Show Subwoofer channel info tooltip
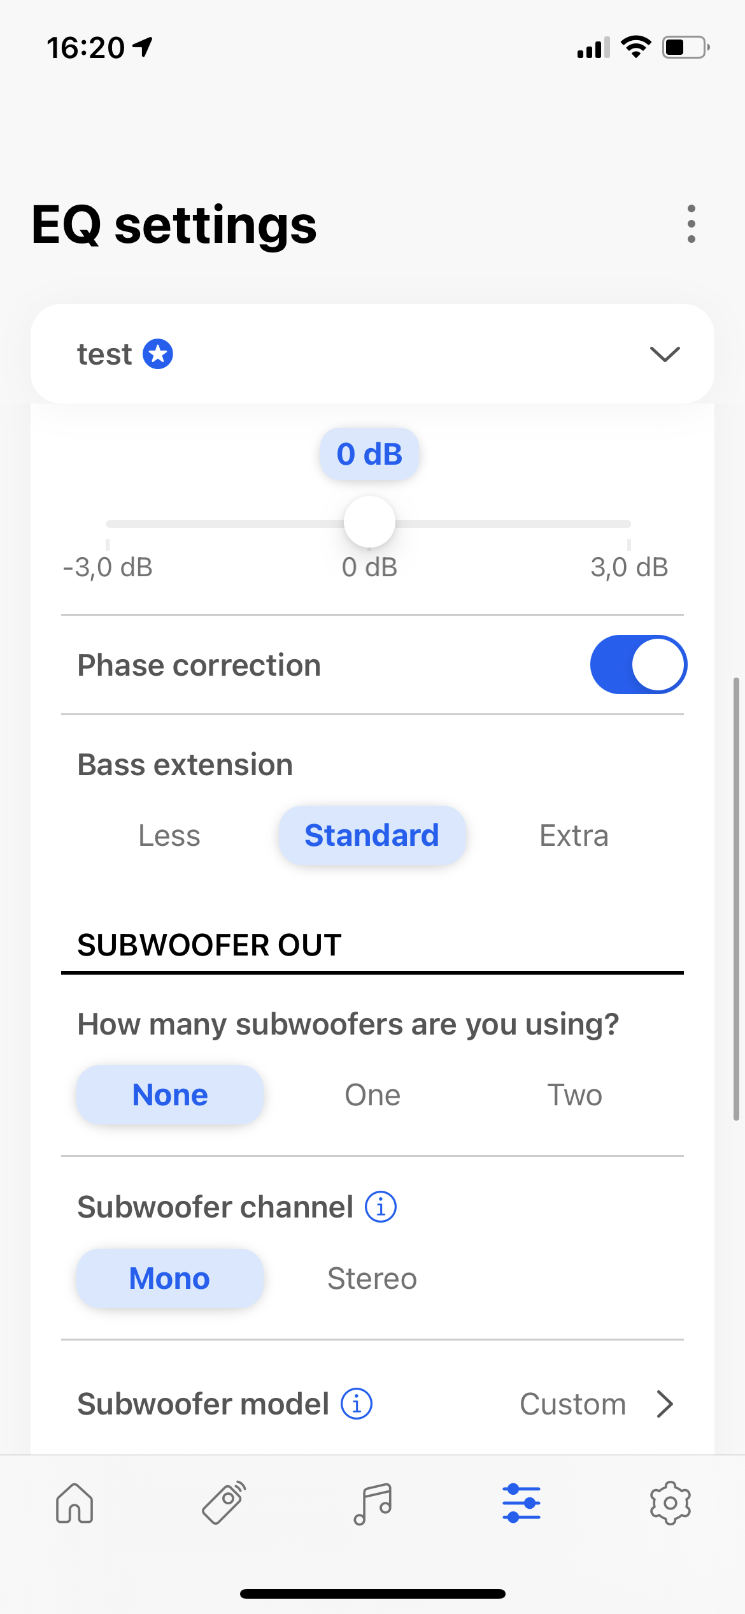Image resolution: width=745 pixels, height=1614 pixels. (x=381, y=1207)
